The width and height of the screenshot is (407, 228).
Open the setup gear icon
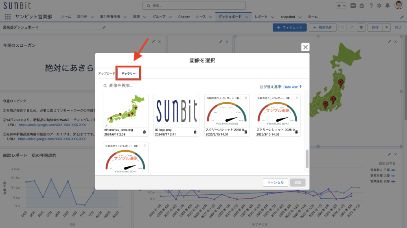click(379, 5)
